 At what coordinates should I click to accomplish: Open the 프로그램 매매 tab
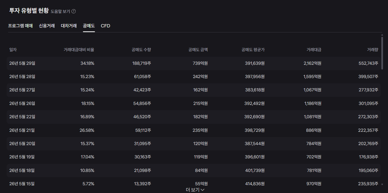pyautogui.click(x=20, y=26)
